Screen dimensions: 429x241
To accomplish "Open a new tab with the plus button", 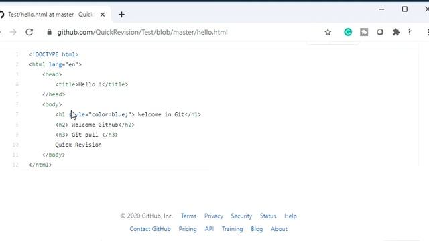I will [x=122, y=15].
